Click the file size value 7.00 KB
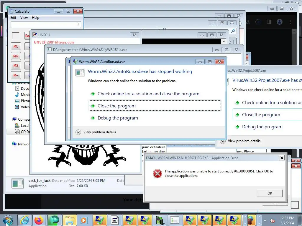The width and height of the screenshot is (302, 226). click(x=82, y=186)
